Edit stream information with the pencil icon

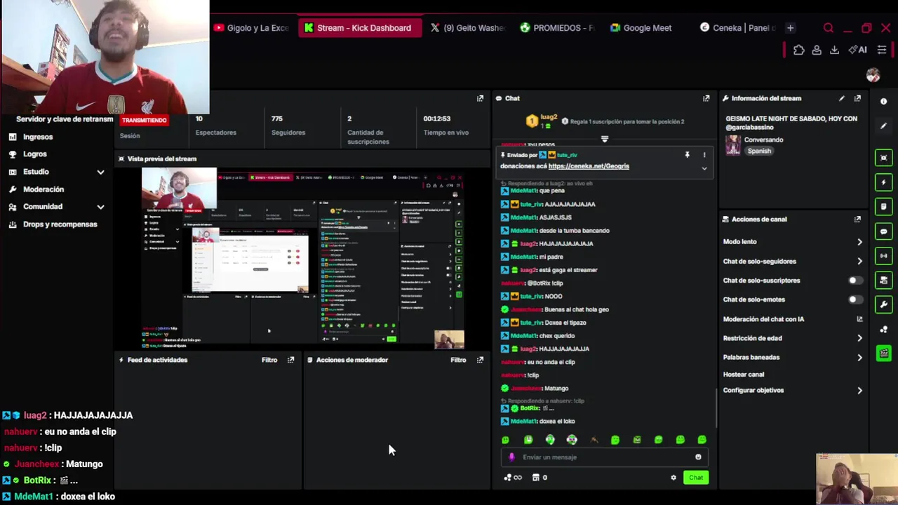point(842,98)
